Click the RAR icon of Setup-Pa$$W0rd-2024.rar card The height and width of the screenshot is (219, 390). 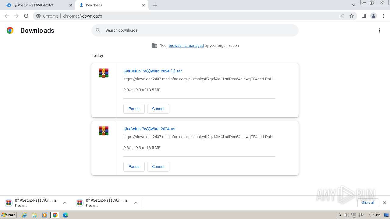click(x=104, y=131)
